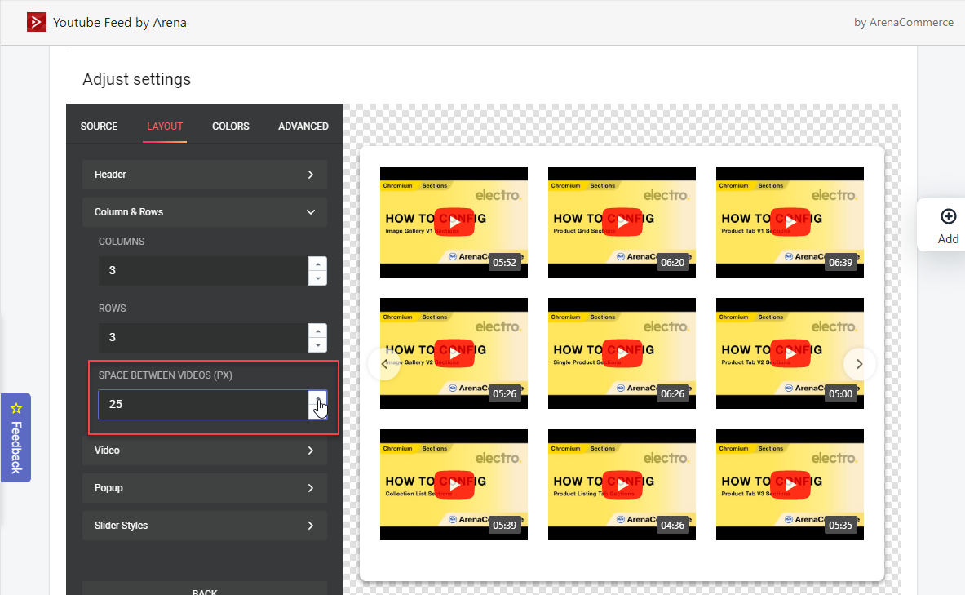The image size is (965, 595).
Task: Expand the Slider Styles section
Action: click(x=204, y=526)
